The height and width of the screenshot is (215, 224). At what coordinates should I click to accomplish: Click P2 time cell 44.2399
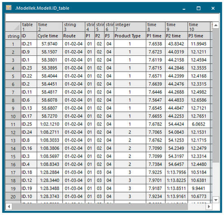pyautogui.click(x=176, y=76)
